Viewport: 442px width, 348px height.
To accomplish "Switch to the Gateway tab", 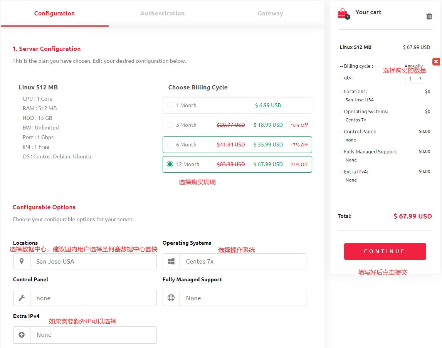I will (271, 13).
